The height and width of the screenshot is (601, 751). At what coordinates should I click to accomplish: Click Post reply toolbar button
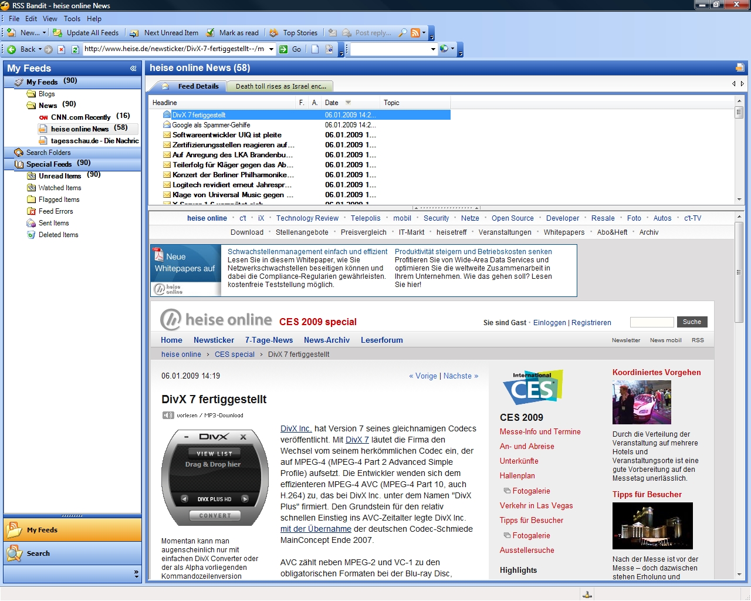(367, 33)
